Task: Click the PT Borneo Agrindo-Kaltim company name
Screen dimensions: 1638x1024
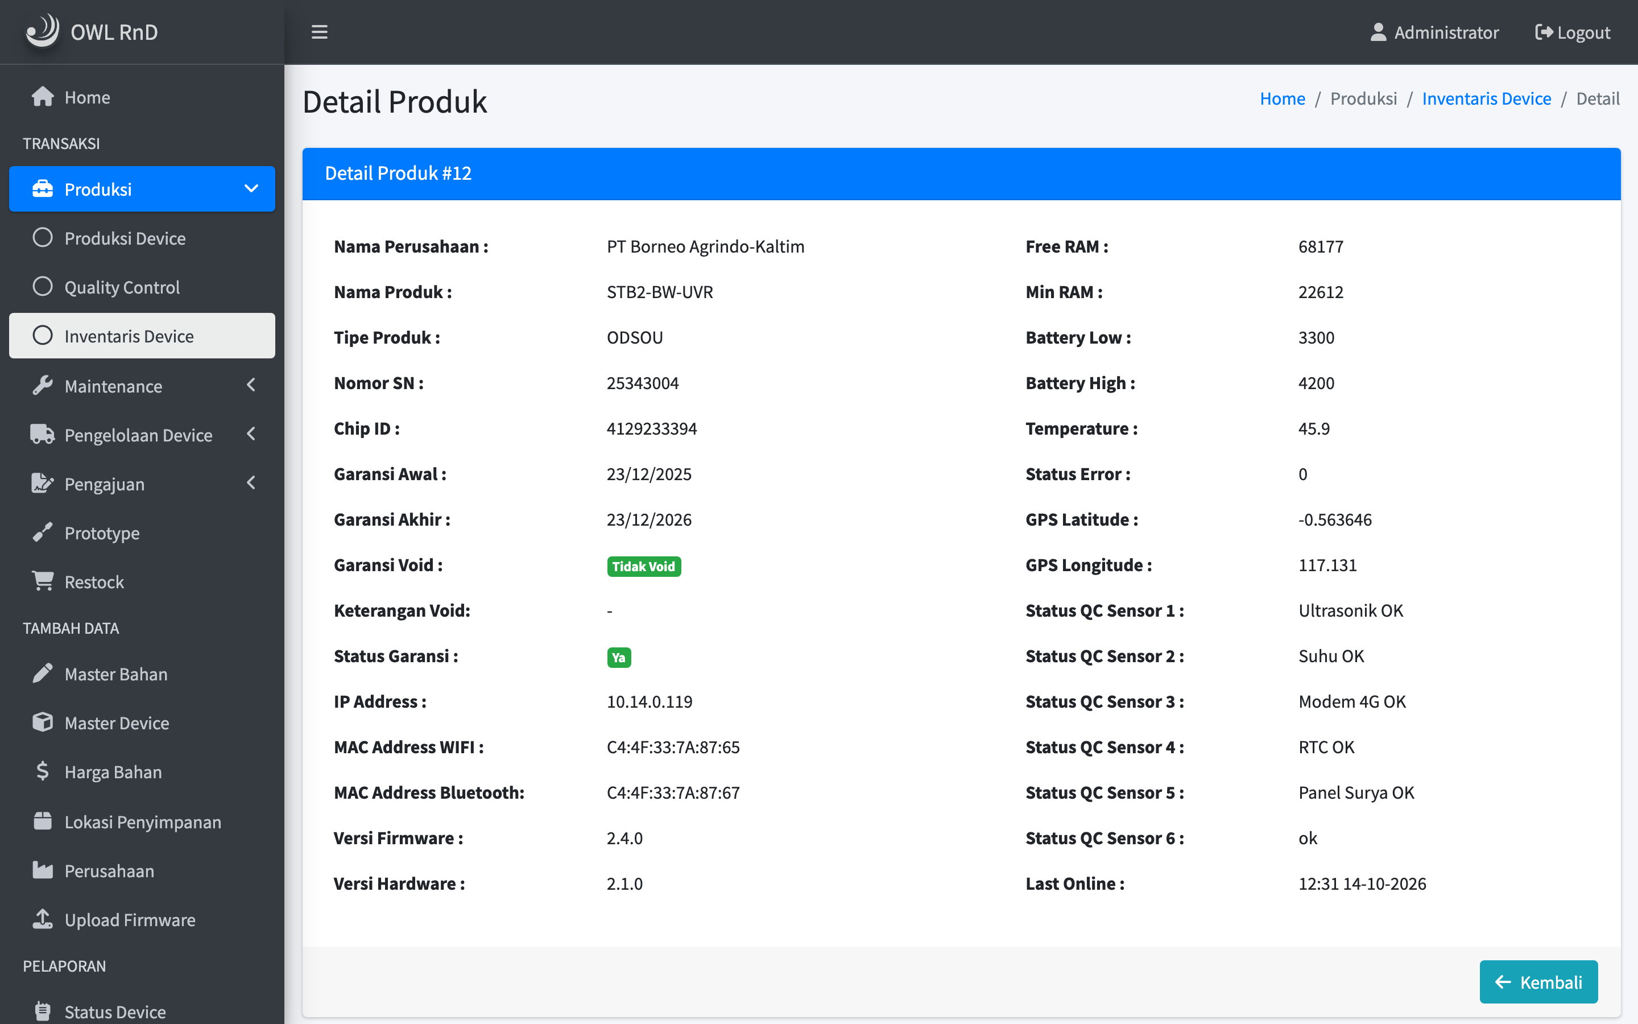Action: click(x=705, y=246)
